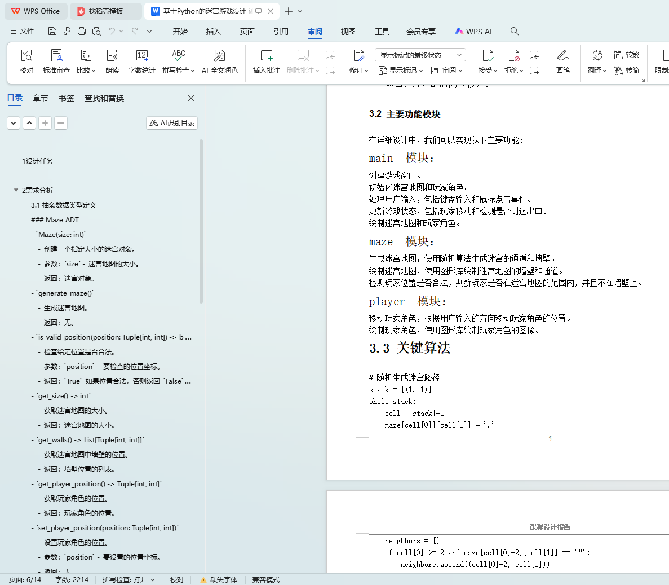Click 缺失字体 warning in status bar

click(219, 579)
